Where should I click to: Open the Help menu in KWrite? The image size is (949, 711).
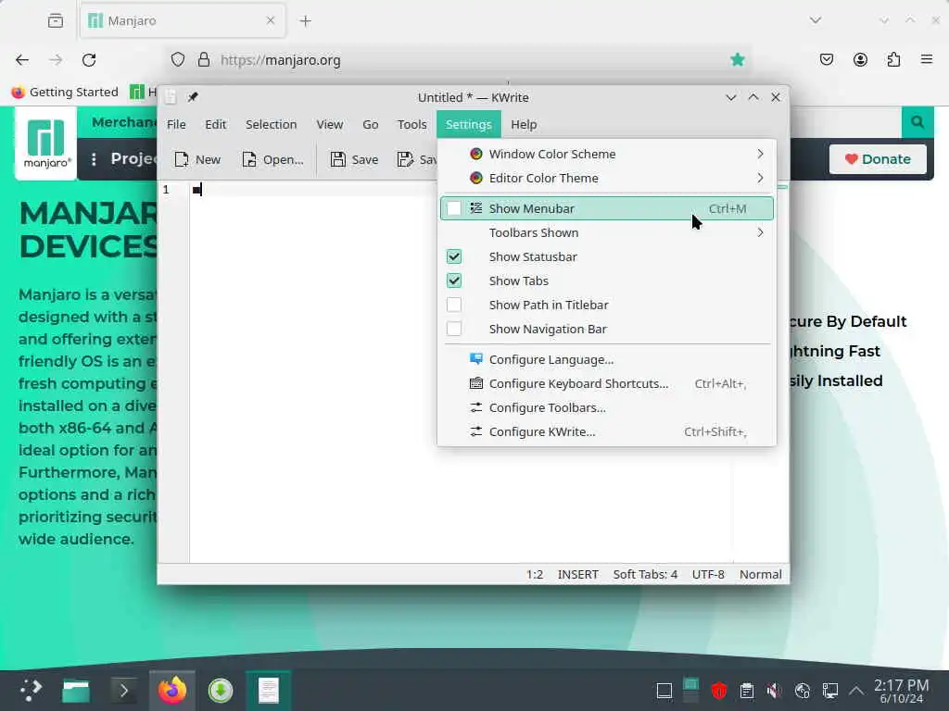(524, 125)
